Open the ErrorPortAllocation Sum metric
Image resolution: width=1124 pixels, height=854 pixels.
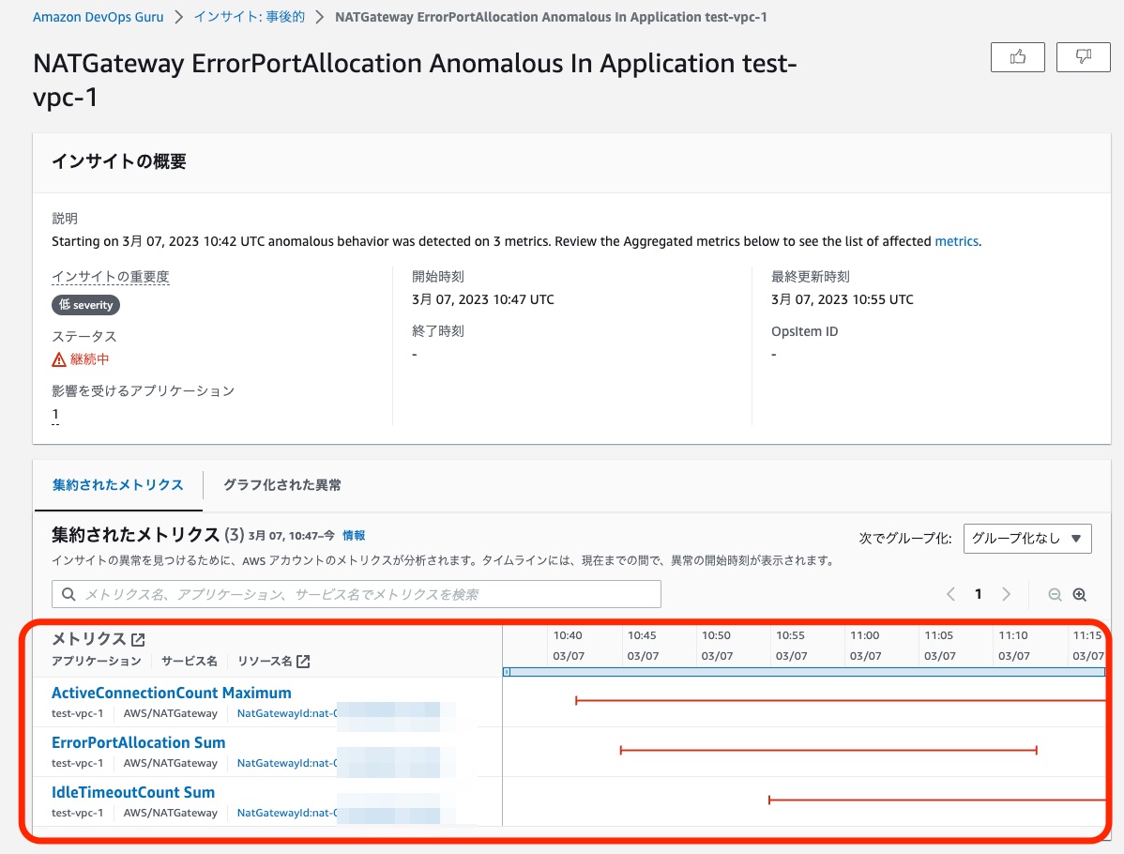[138, 742]
